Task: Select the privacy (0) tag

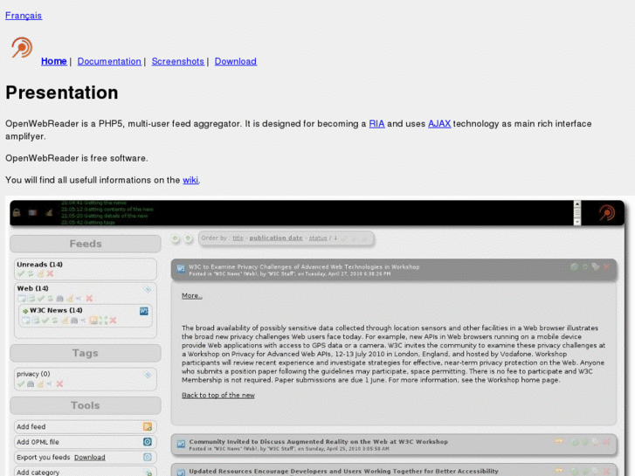Action: 33,374
